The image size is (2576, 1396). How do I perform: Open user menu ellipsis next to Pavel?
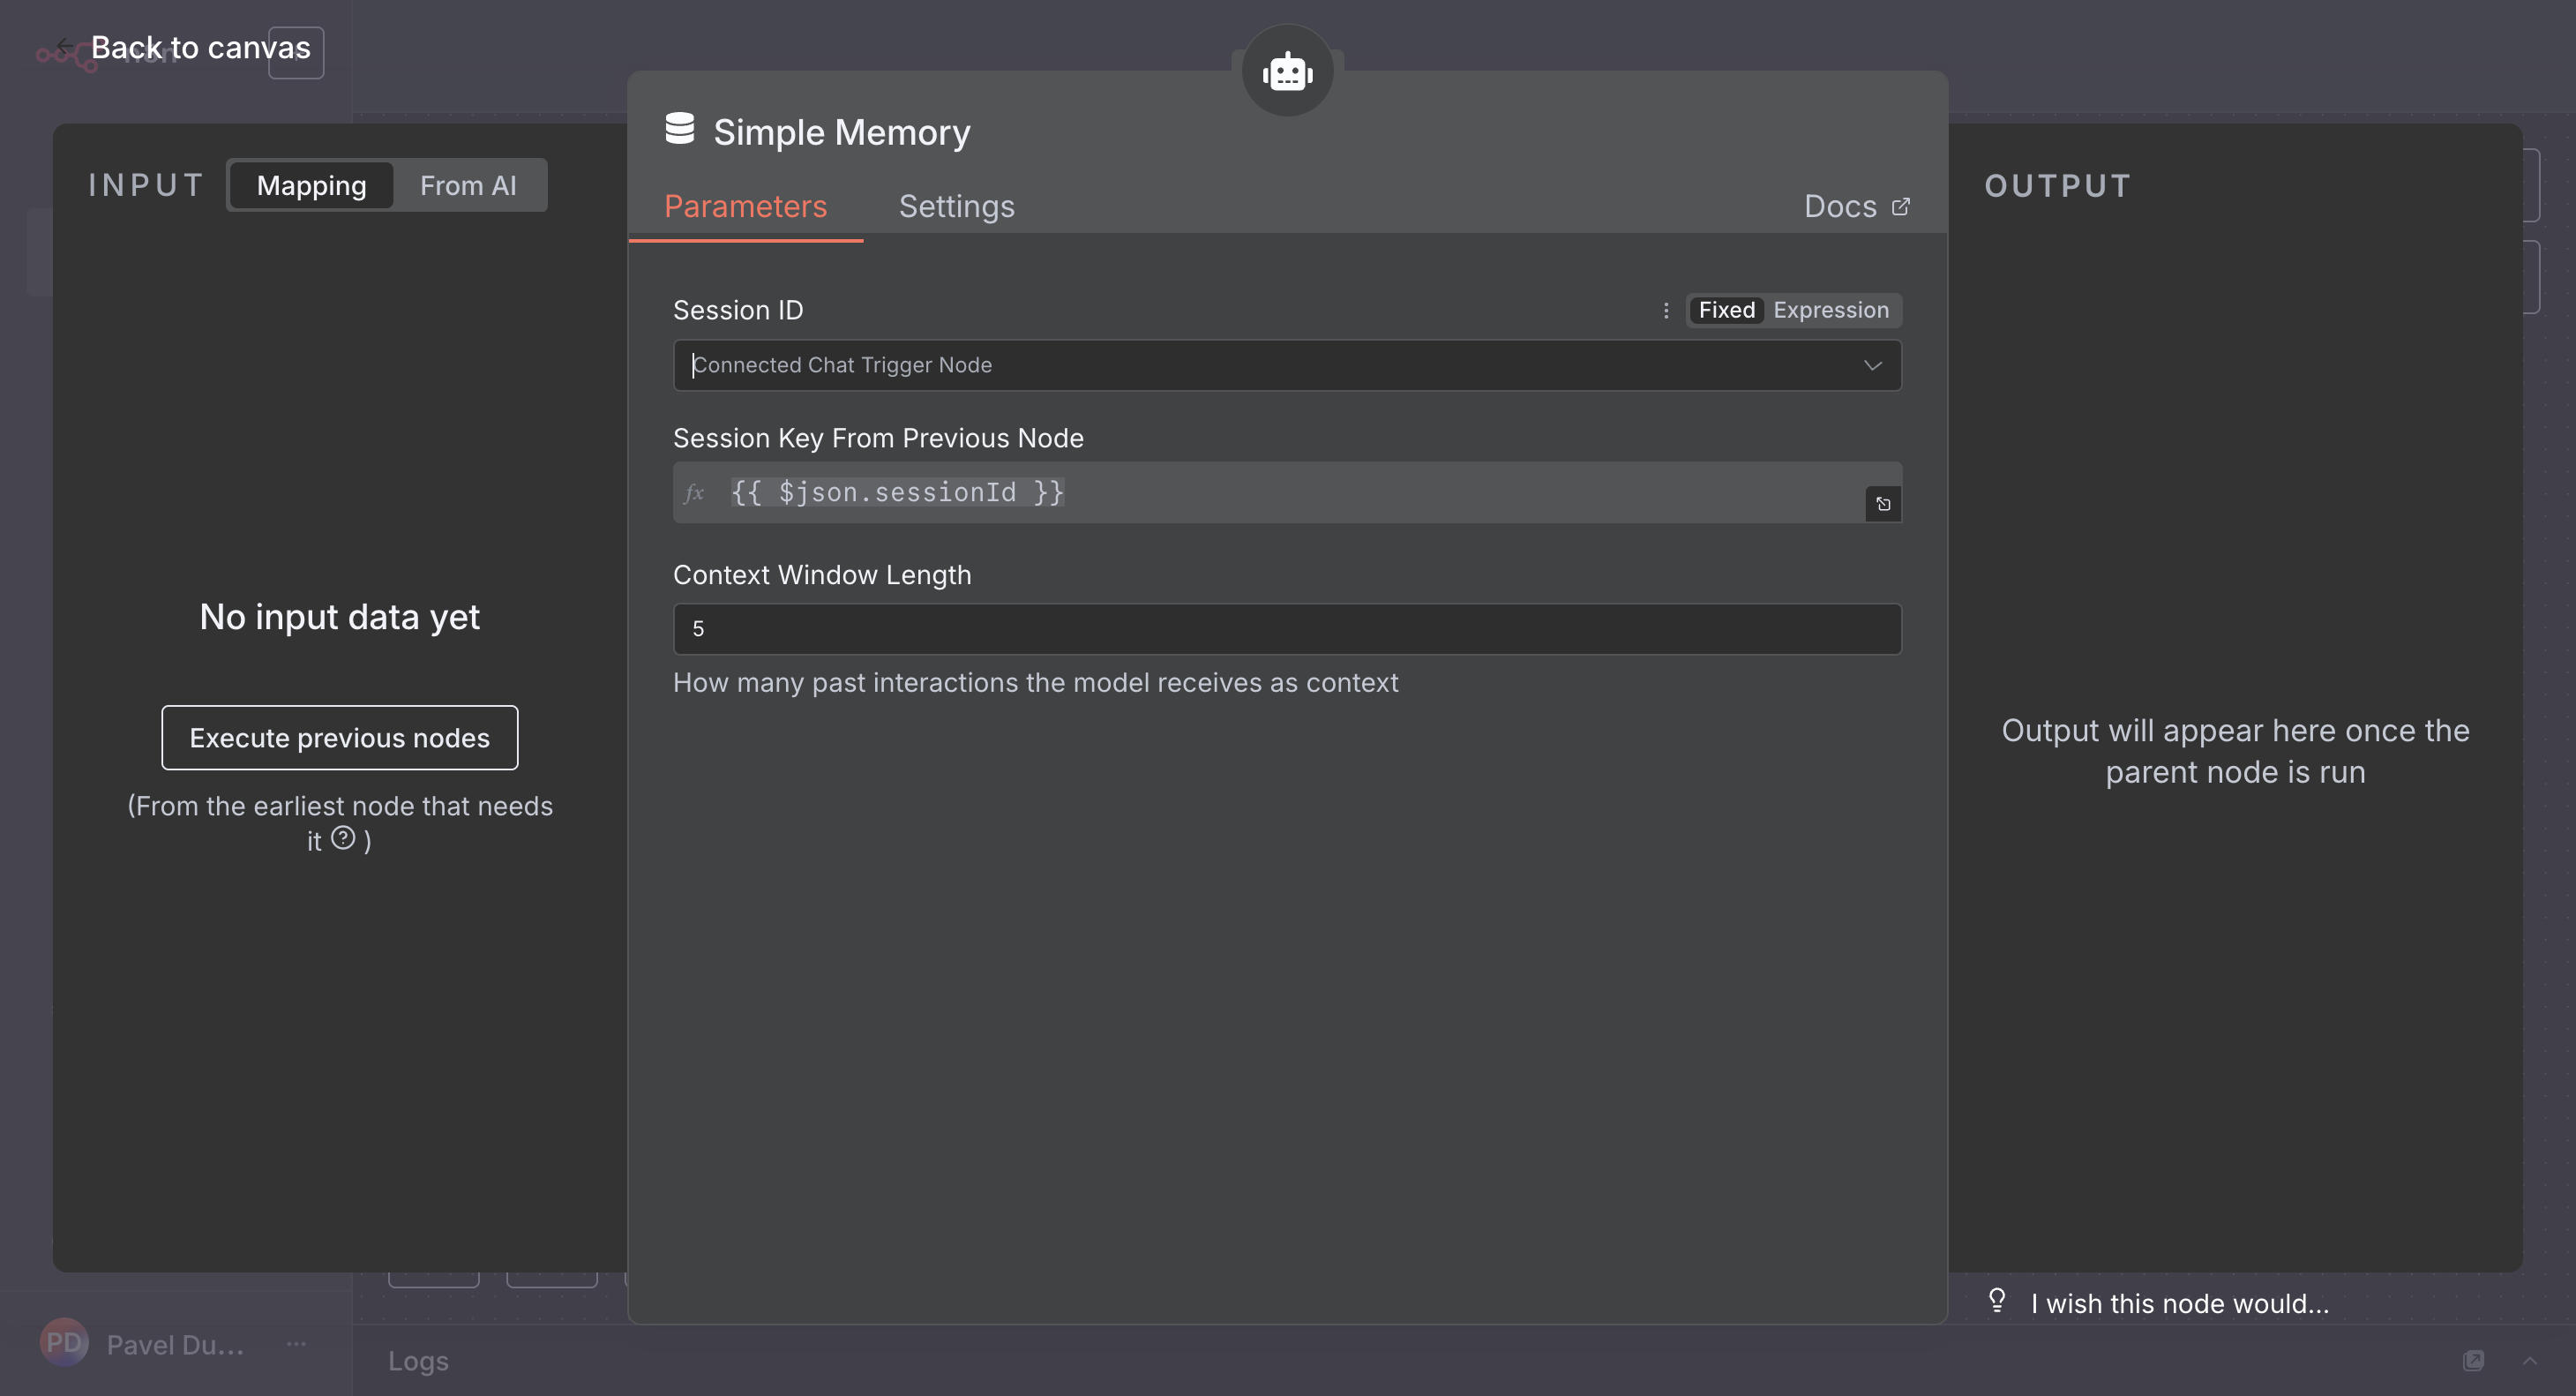tap(296, 1344)
